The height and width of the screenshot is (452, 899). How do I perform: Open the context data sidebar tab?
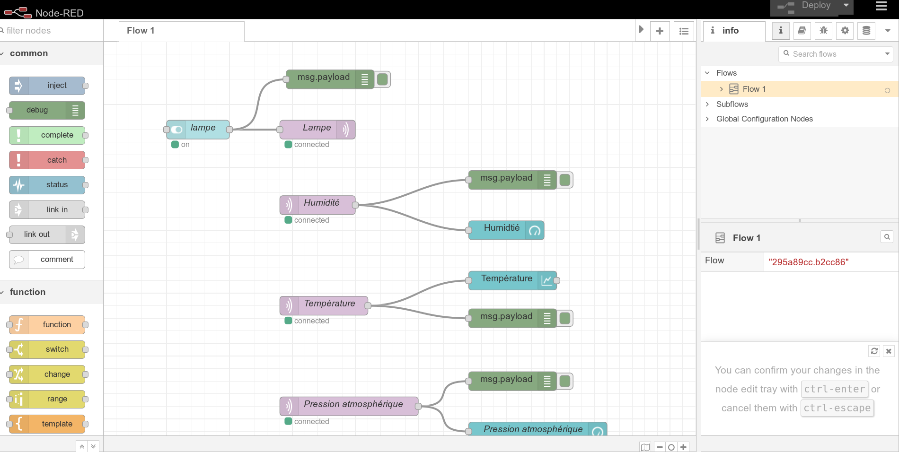point(866,31)
